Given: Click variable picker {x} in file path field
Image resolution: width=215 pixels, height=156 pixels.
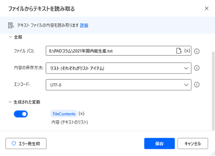Looking at the screenshot, I should point(187,51).
